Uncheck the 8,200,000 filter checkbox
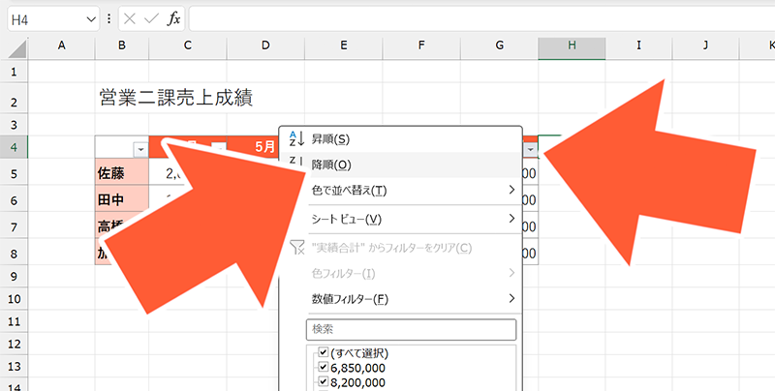The width and height of the screenshot is (775, 391). pyautogui.click(x=324, y=382)
